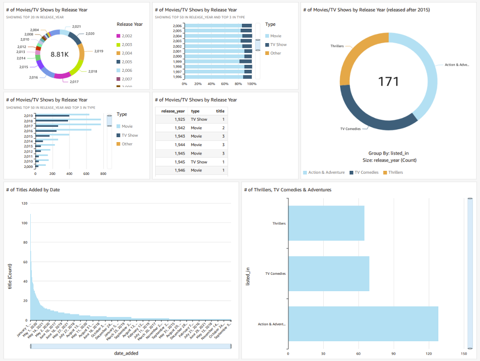Sort table by type column header
Image resolution: width=480 pixels, height=361 pixels.
195,111
